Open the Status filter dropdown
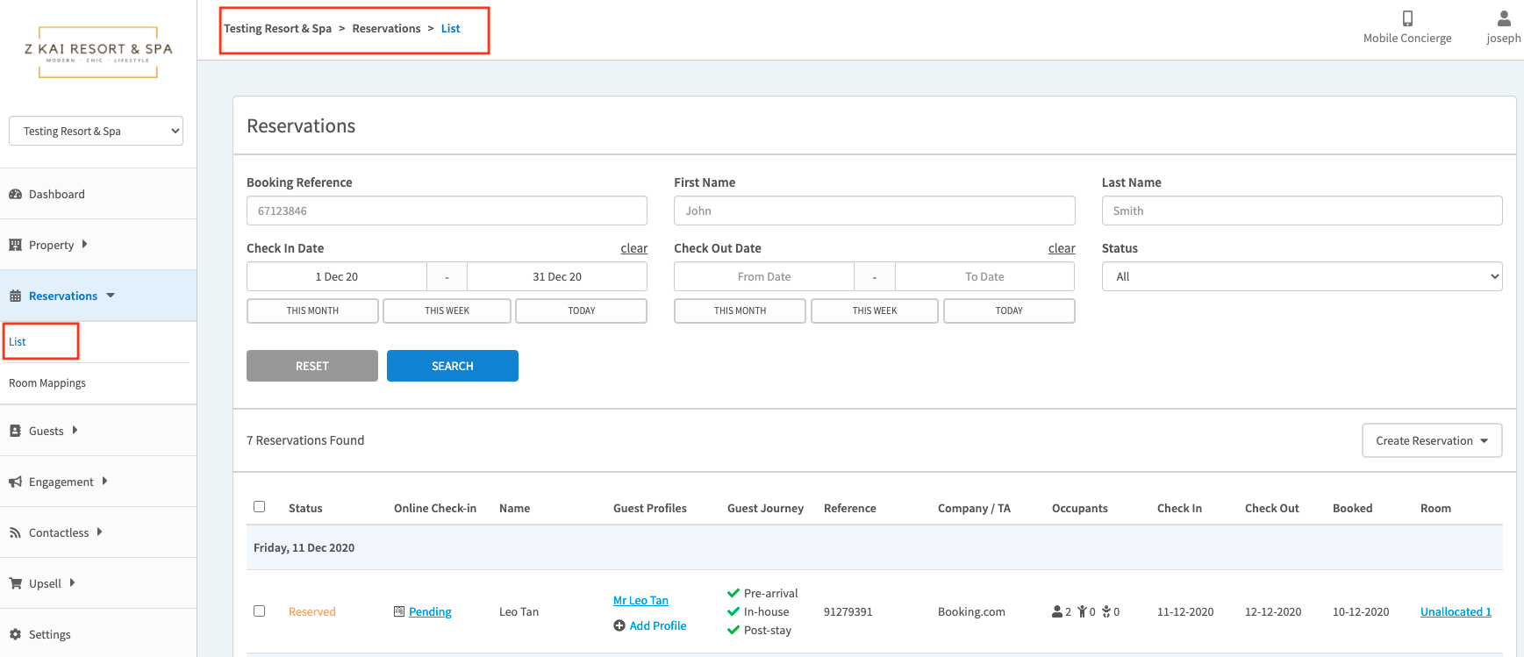 [x=1301, y=276]
